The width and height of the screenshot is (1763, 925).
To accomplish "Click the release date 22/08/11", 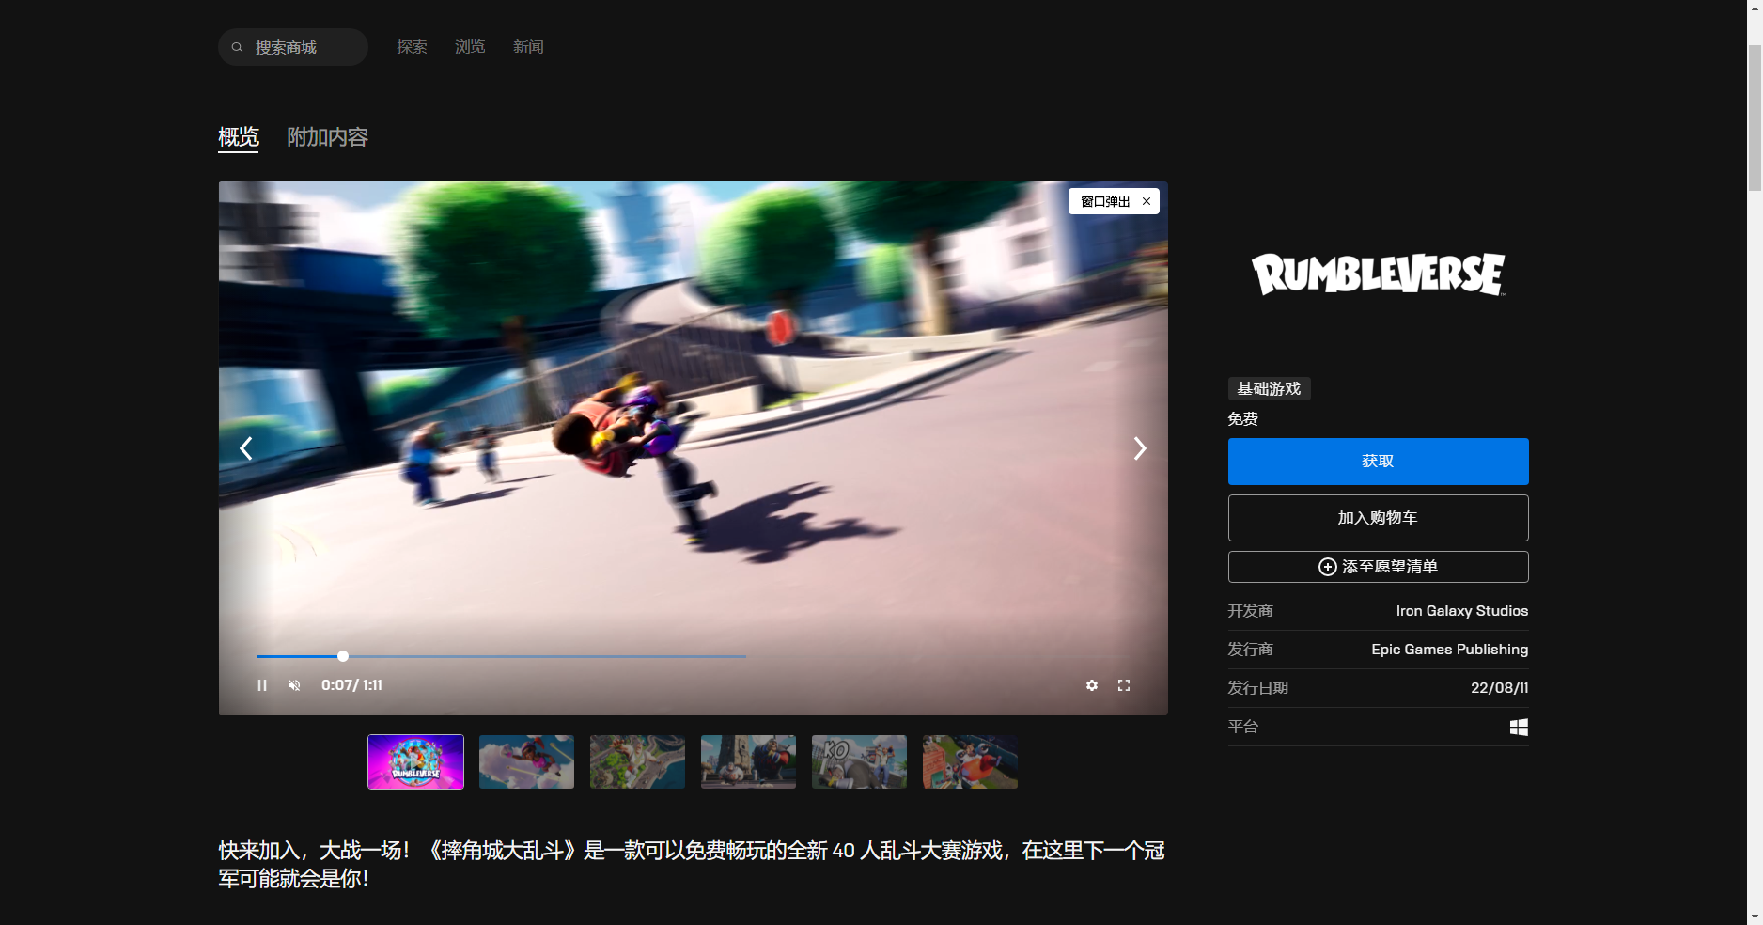I will coord(1499,688).
